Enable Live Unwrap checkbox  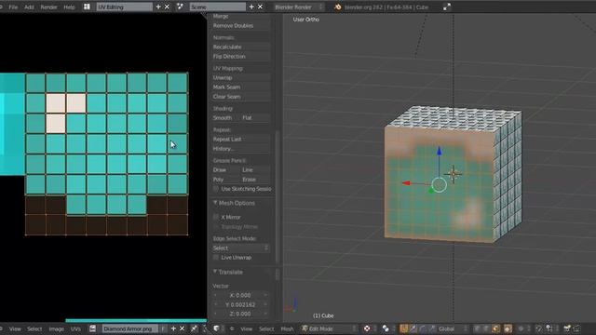(216, 258)
